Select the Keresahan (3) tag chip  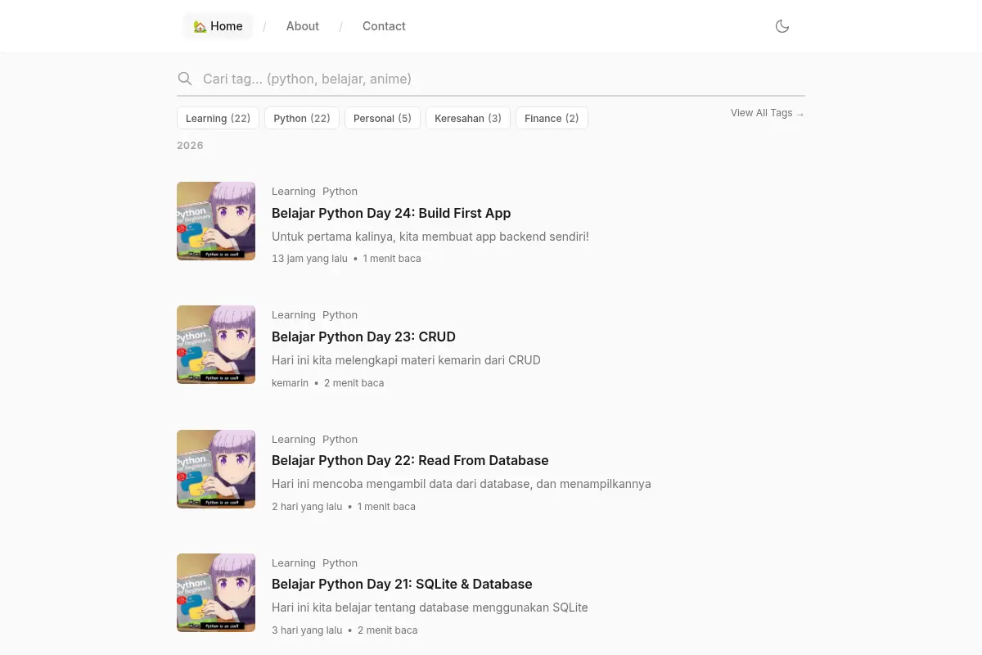pos(468,118)
